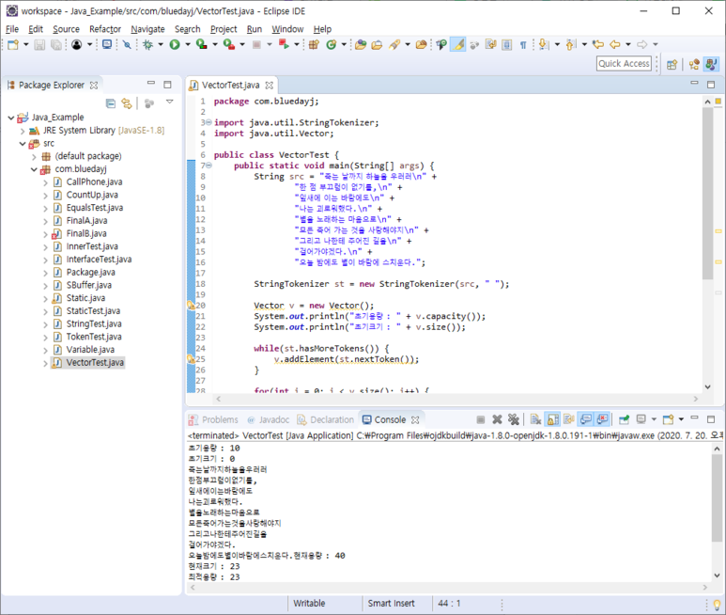Open dropdown arrow next to Run button

pyautogui.click(x=188, y=44)
